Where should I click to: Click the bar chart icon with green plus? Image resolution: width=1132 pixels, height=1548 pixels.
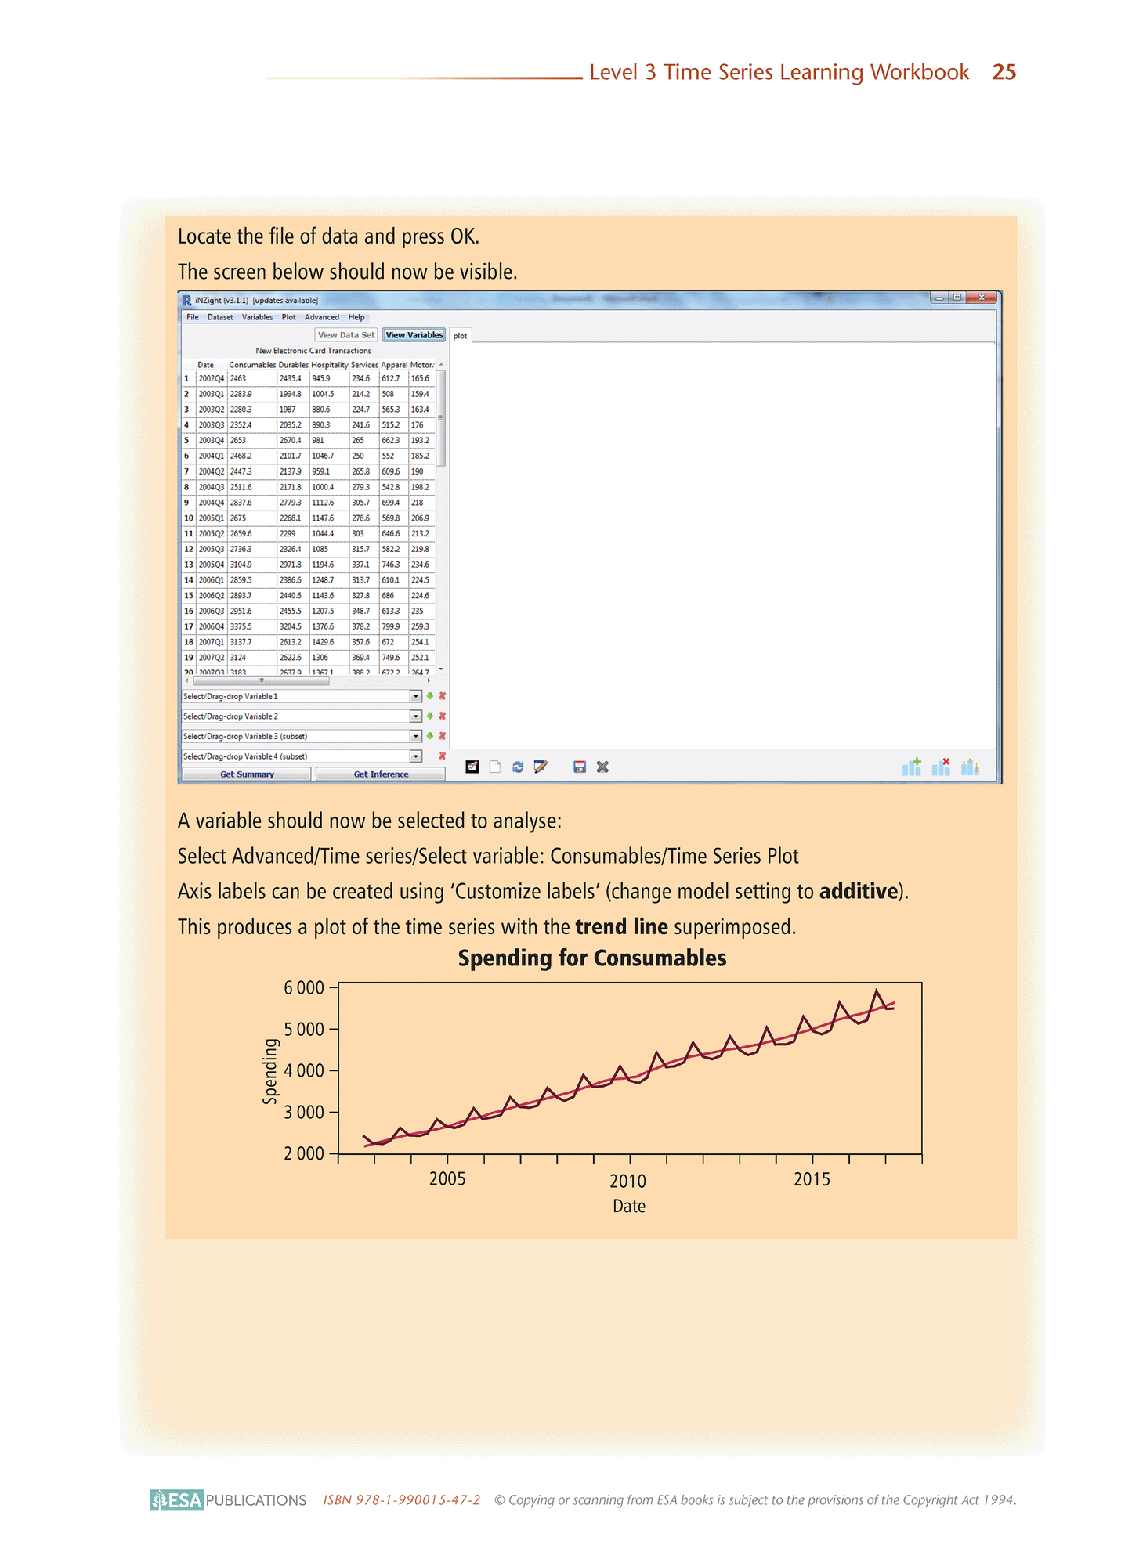tap(912, 767)
